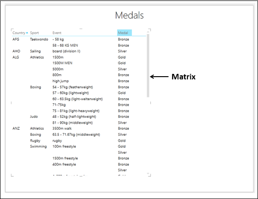The height and width of the screenshot is (199, 258).
Task: Select the ANZ country cell
Action: (x=16, y=128)
